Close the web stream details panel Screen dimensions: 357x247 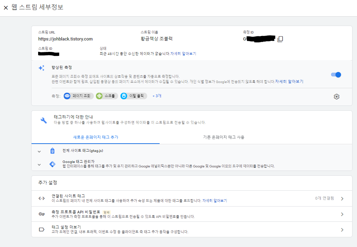[x=6, y=8]
